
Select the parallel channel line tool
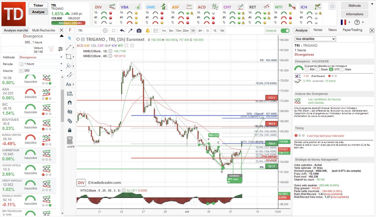click(x=70, y=75)
